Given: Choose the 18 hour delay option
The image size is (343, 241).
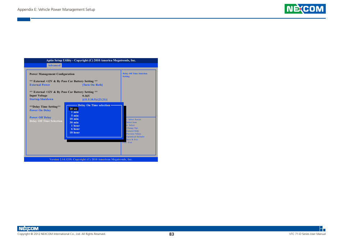Looking at the screenshot, I should (x=74, y=132).
